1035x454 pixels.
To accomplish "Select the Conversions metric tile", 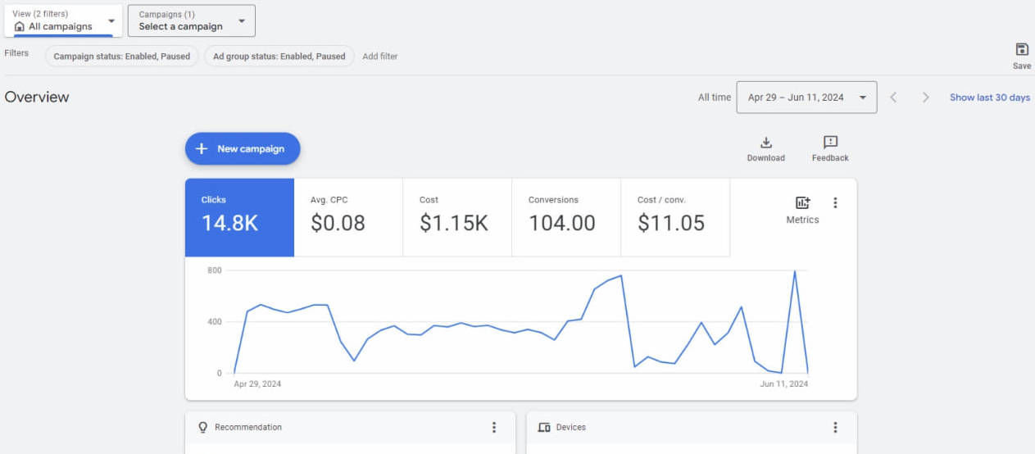I will coord(565,216).
